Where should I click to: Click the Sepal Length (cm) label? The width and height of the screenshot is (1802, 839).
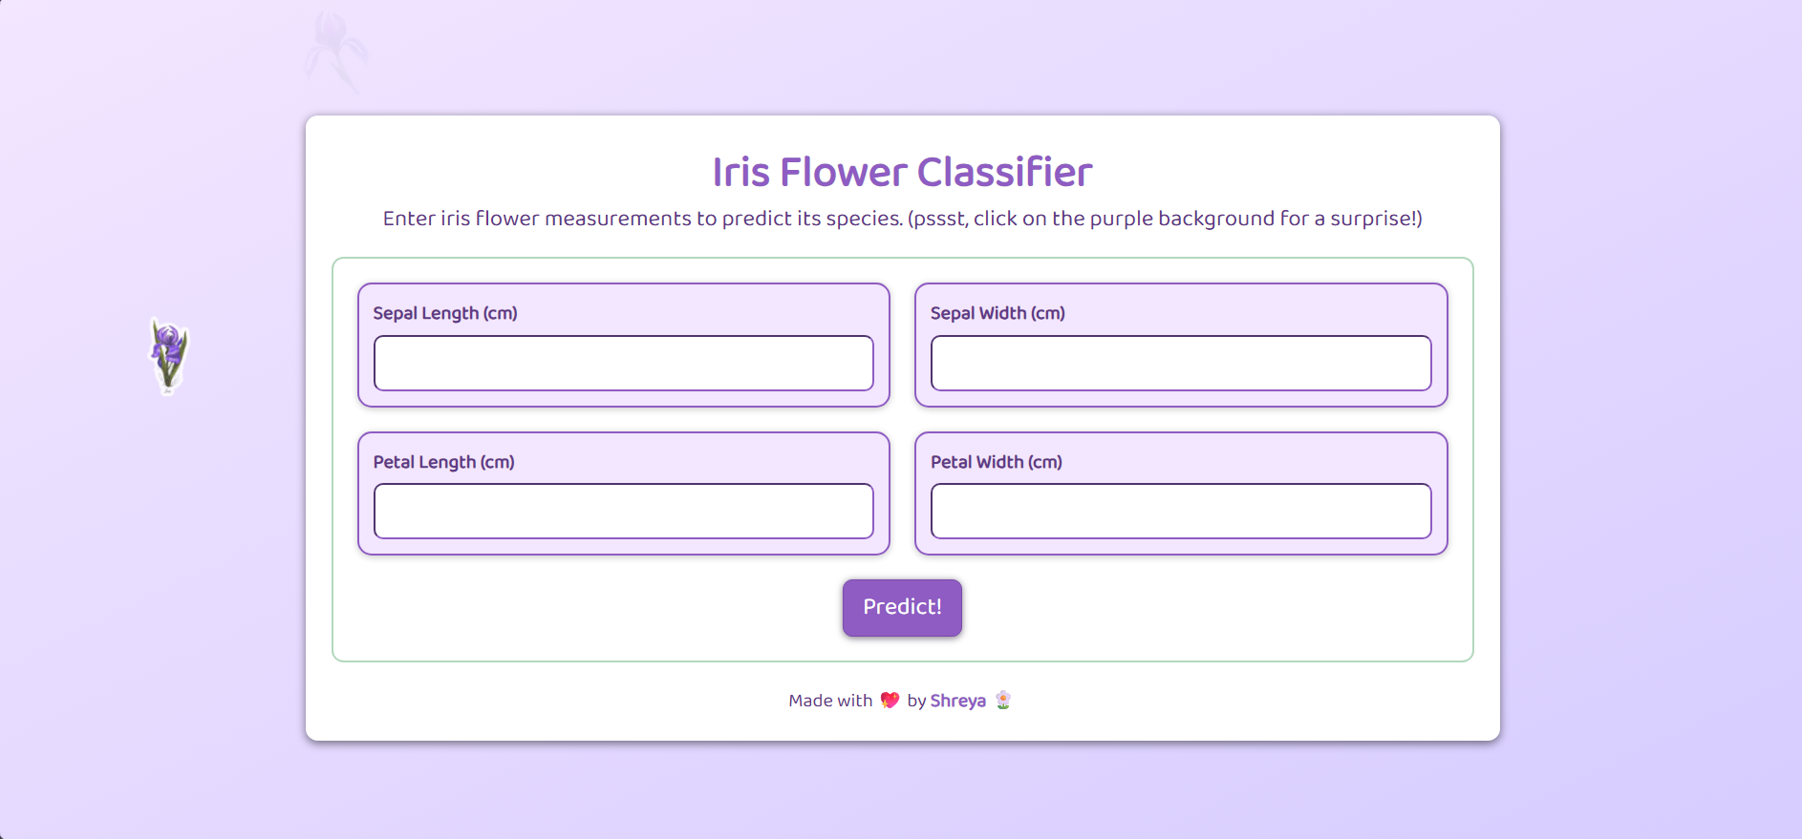point(445,313)
